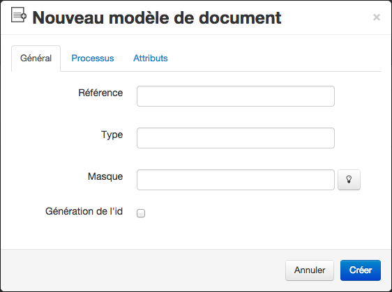
Task: Click the Nouveau modèle de document title
Action: click(157, 17)
